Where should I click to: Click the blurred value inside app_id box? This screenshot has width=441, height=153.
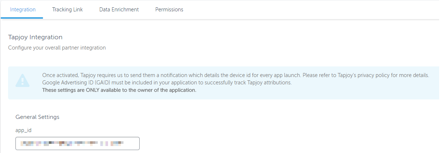point(72,143)
